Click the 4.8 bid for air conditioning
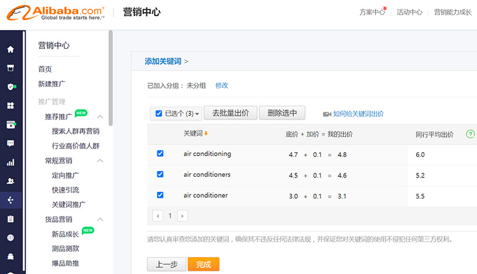Image resolution: width=477 pixels, height=274 pixels. click(342, 155)
